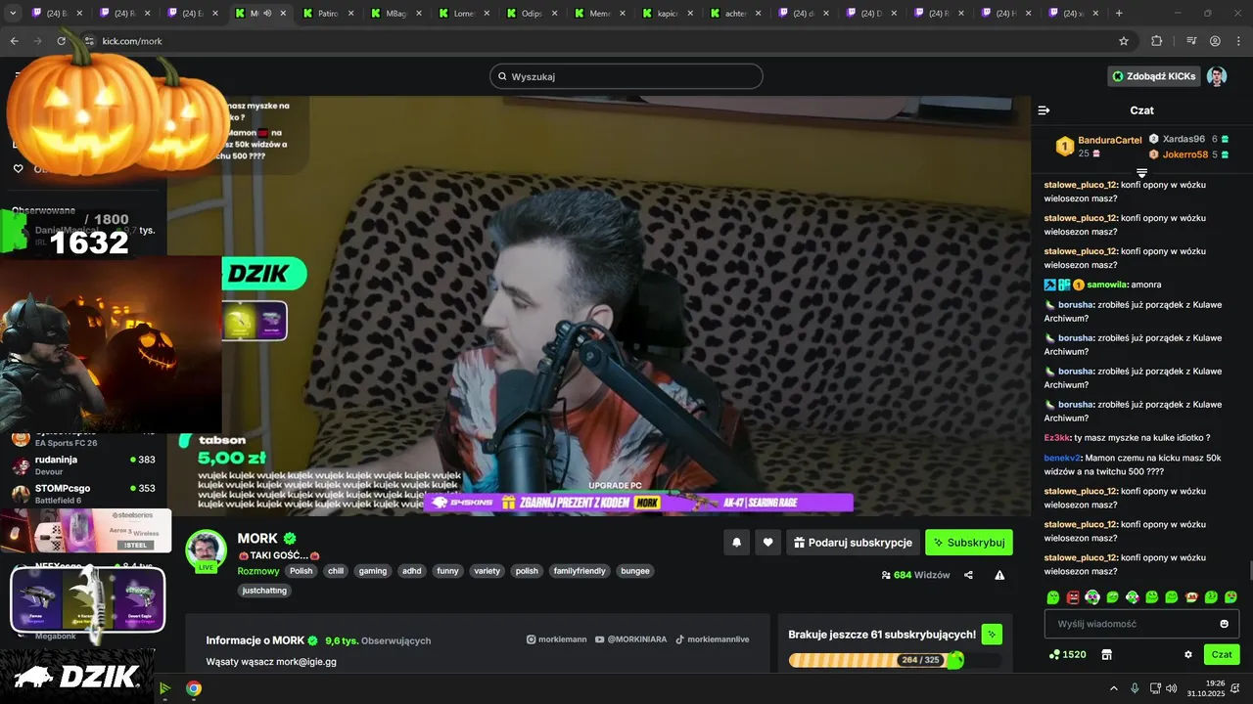This screenshot has width=1253, height=704.
Task: Turn on notifications with the bell icon
Action: point(736,543)
